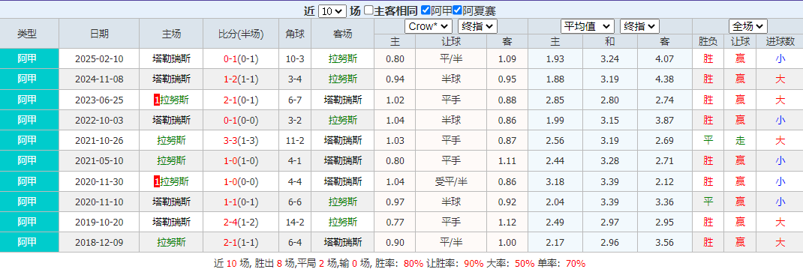Viewport: 803px width, 272px height.
Task: Click handicap 受平/半 cell
Action: coord(451,181)
